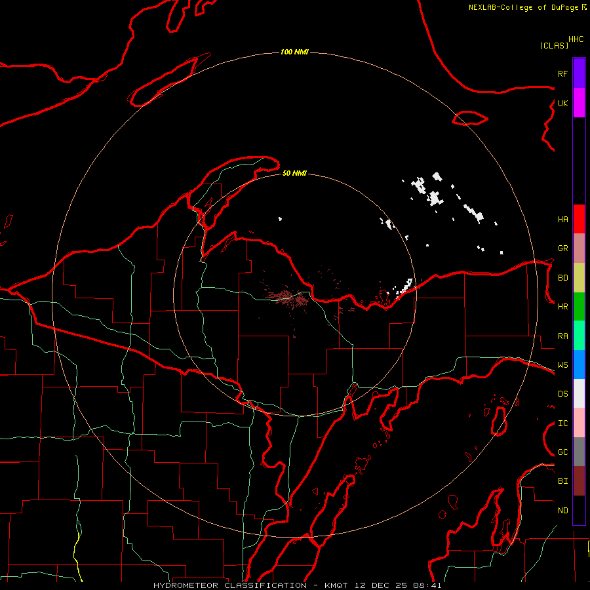Click the 'HR' legend label
590x590 pixels.
pyautogui.click(x=563, y=307)
